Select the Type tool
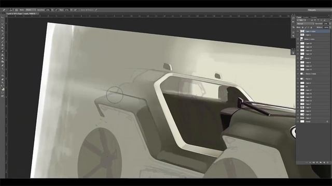The image size is (332, 186). pyautogui.click(x=3, y=69)
